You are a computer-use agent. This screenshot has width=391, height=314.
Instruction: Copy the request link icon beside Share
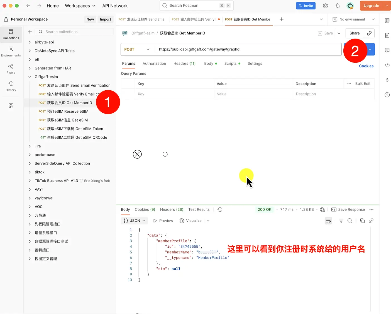click(369, 33)
